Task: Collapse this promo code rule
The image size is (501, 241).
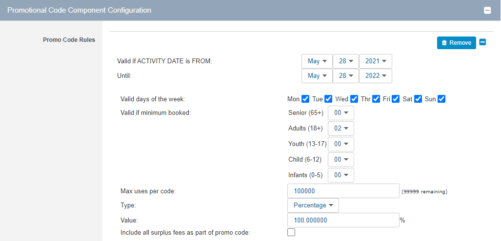Action: click(x=482, y=42)
